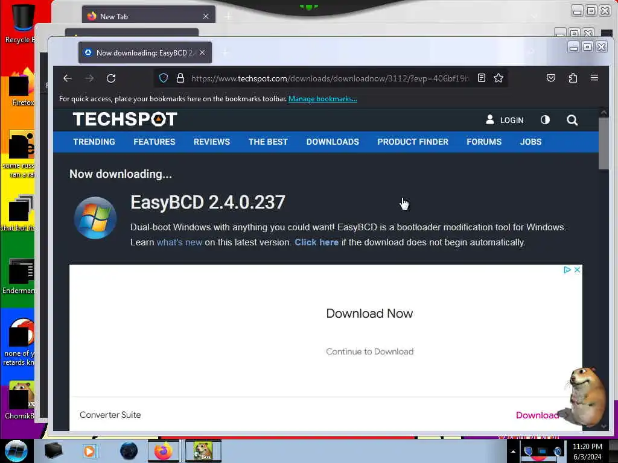Open tracking protection shield icon in address bar
The height and width of the screenshot is (463, 618).
click(x=164, y=78)
